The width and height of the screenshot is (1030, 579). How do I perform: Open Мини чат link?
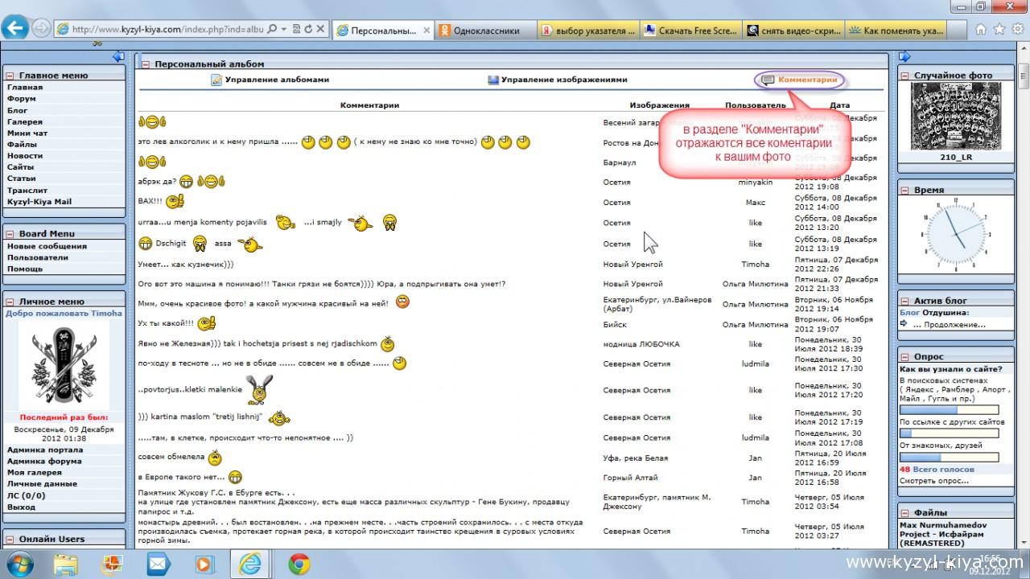tap(27, 133)
